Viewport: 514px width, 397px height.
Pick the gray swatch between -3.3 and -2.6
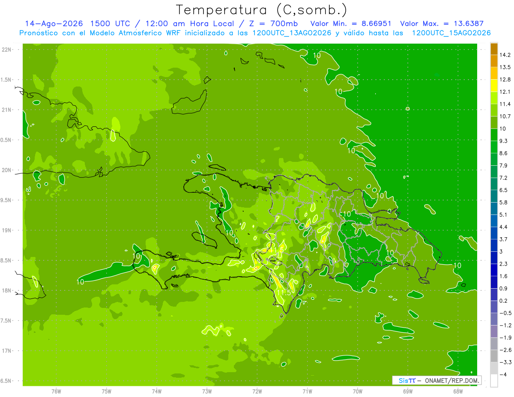pyautogui.click(x=494, y=356)
